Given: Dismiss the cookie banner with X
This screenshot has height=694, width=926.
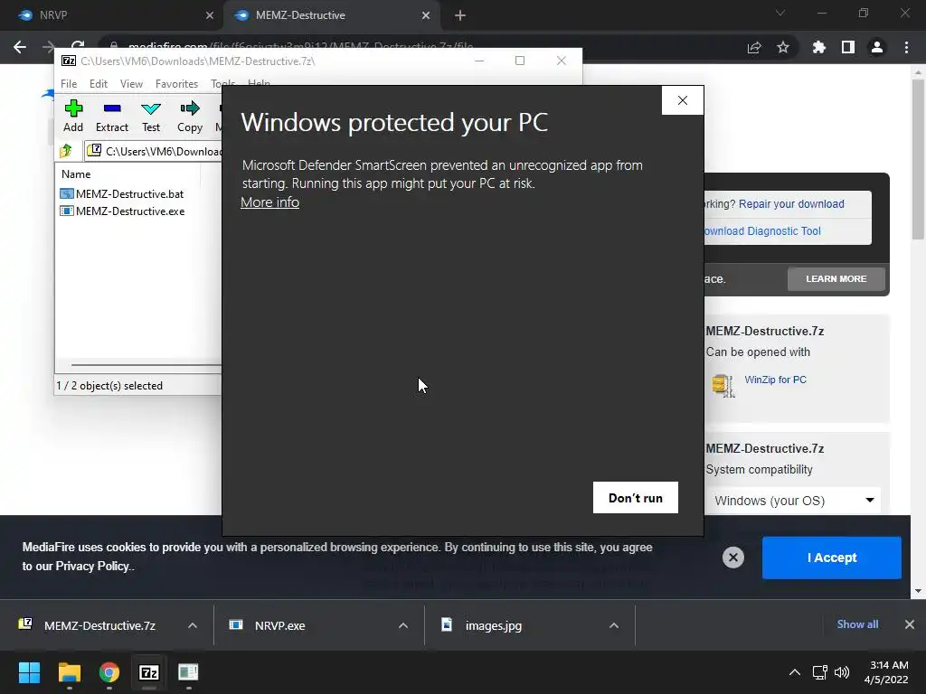Looking at the screenshot, I should (732, 557).
